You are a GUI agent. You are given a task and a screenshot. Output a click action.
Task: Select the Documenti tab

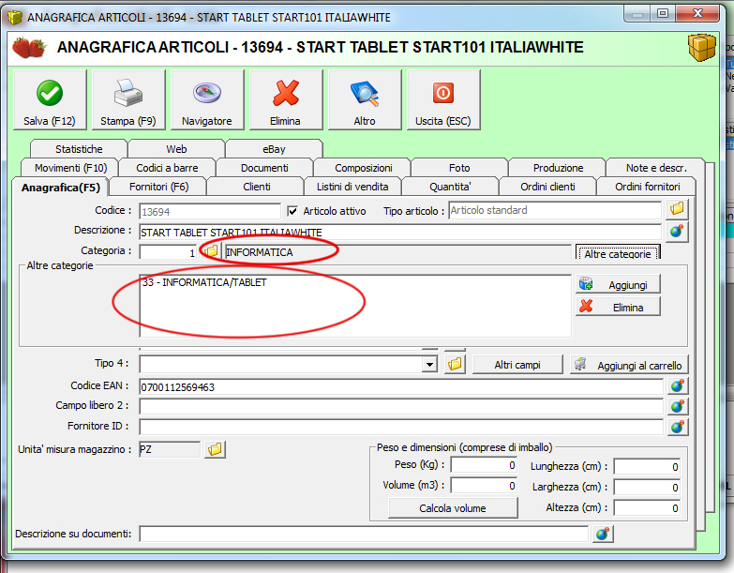(x=264, y=168)
